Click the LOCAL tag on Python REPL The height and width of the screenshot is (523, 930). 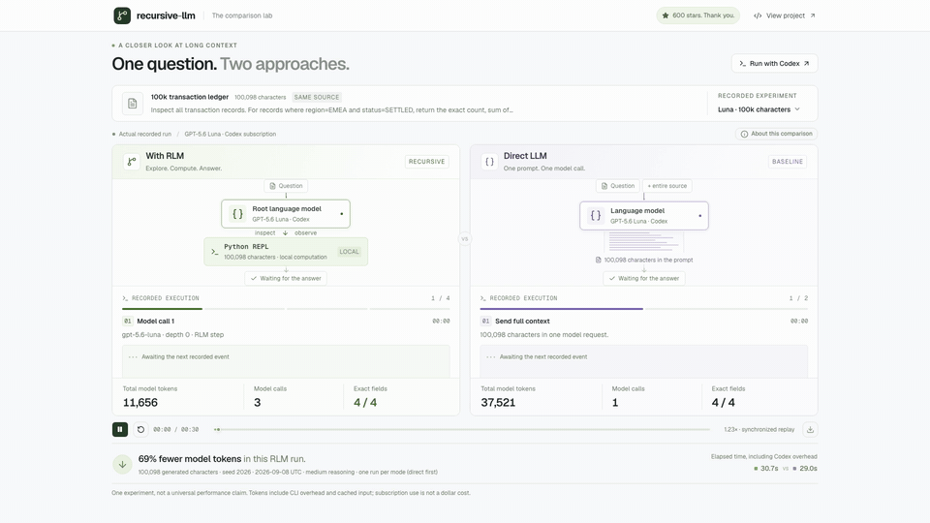click(349, 252)
